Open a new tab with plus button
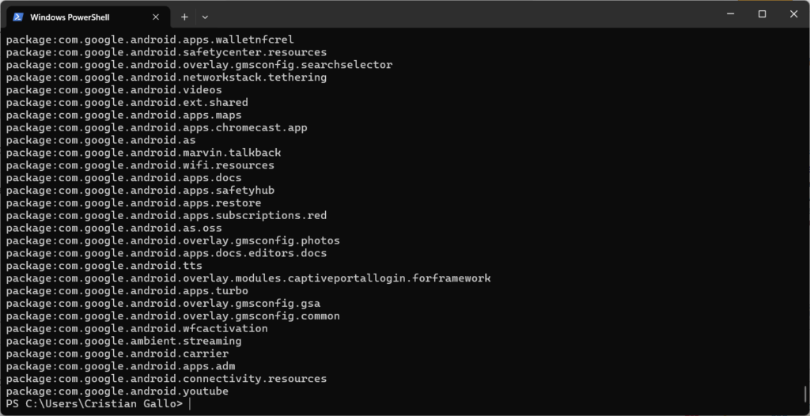 184,17
